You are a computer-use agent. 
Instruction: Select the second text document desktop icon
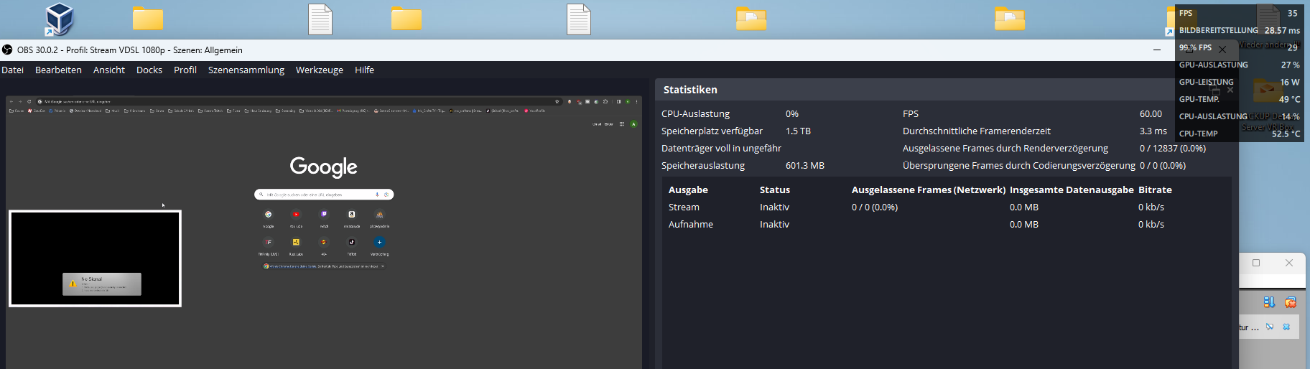(579, 19)
